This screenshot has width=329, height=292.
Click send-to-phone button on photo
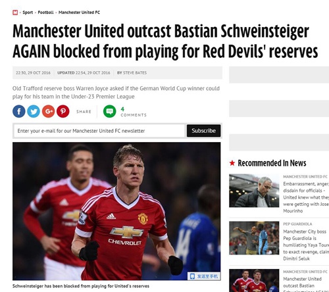pyautogui.click(x=204, y=276)
